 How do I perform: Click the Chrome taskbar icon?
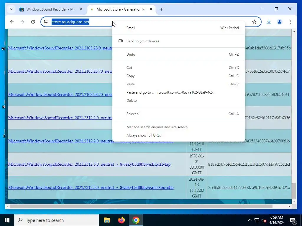point(136,220)
